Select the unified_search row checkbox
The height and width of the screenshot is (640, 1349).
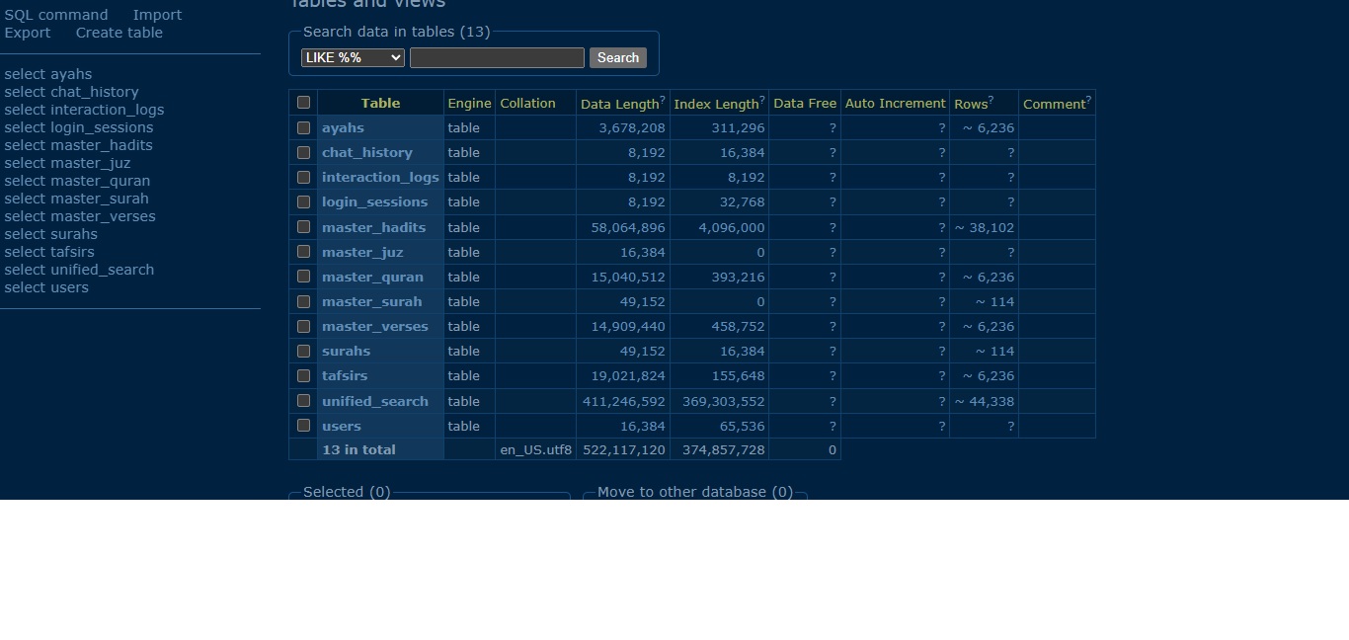303,401
